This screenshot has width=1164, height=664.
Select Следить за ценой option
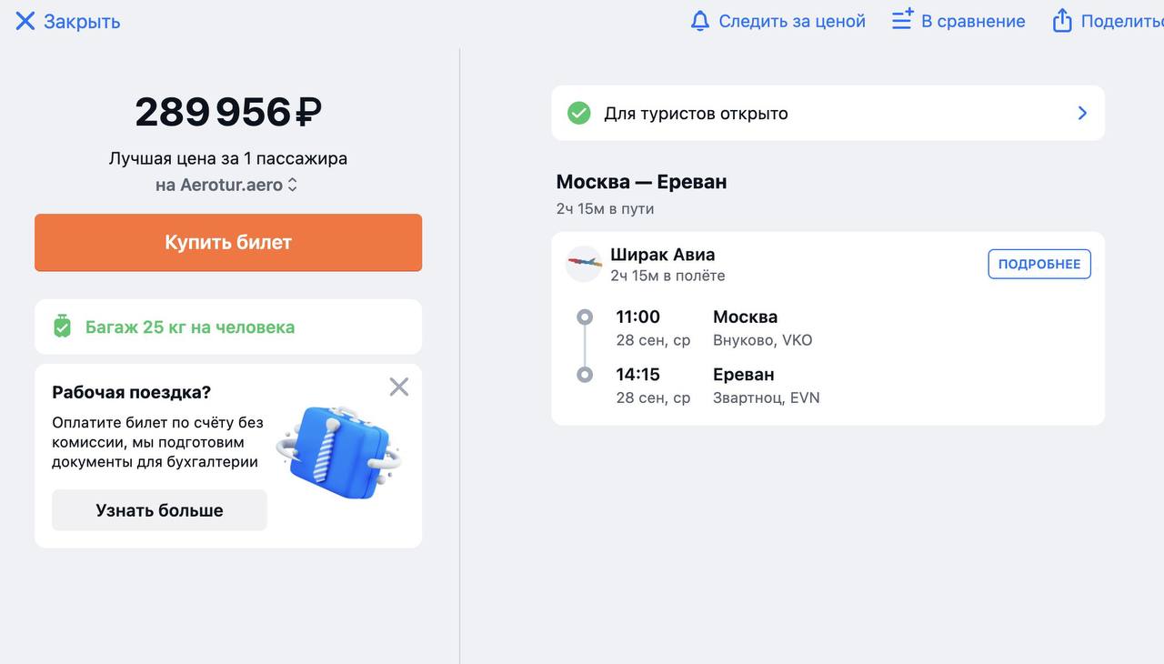(791, 21)
